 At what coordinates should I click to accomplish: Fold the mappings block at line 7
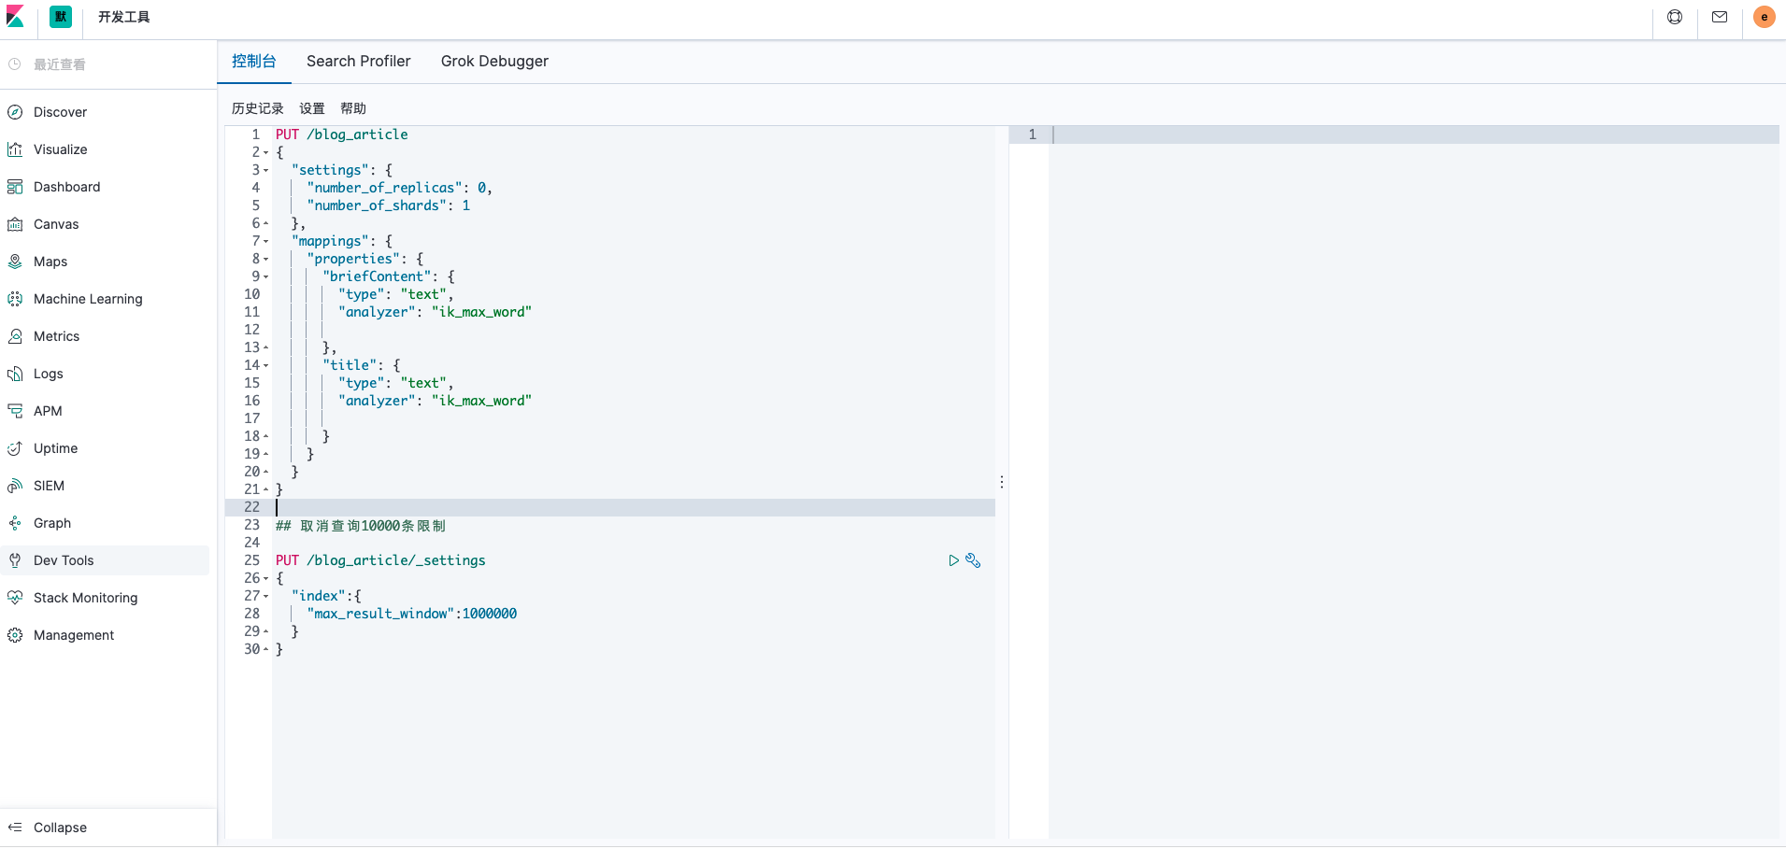coord(265,241)
